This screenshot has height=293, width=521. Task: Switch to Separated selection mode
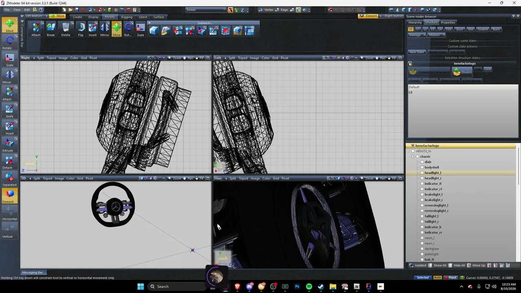(9, 179)
